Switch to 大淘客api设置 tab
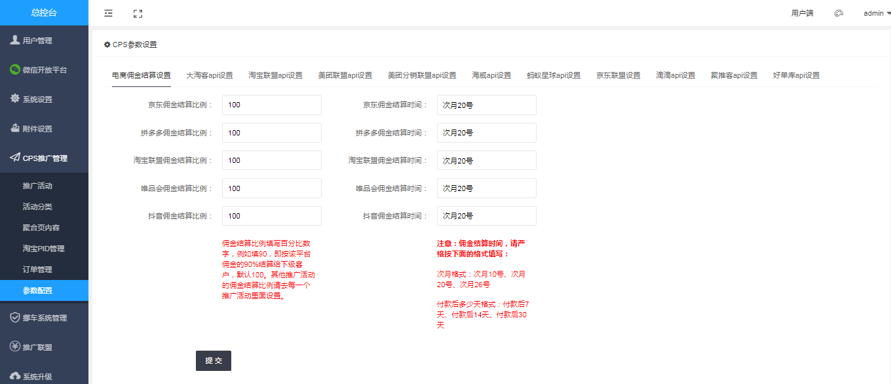 209,75
